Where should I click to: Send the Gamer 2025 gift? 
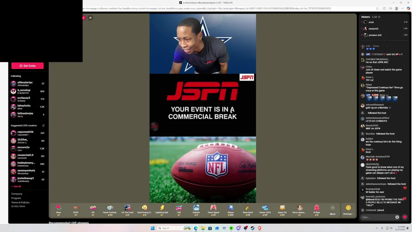265,210
